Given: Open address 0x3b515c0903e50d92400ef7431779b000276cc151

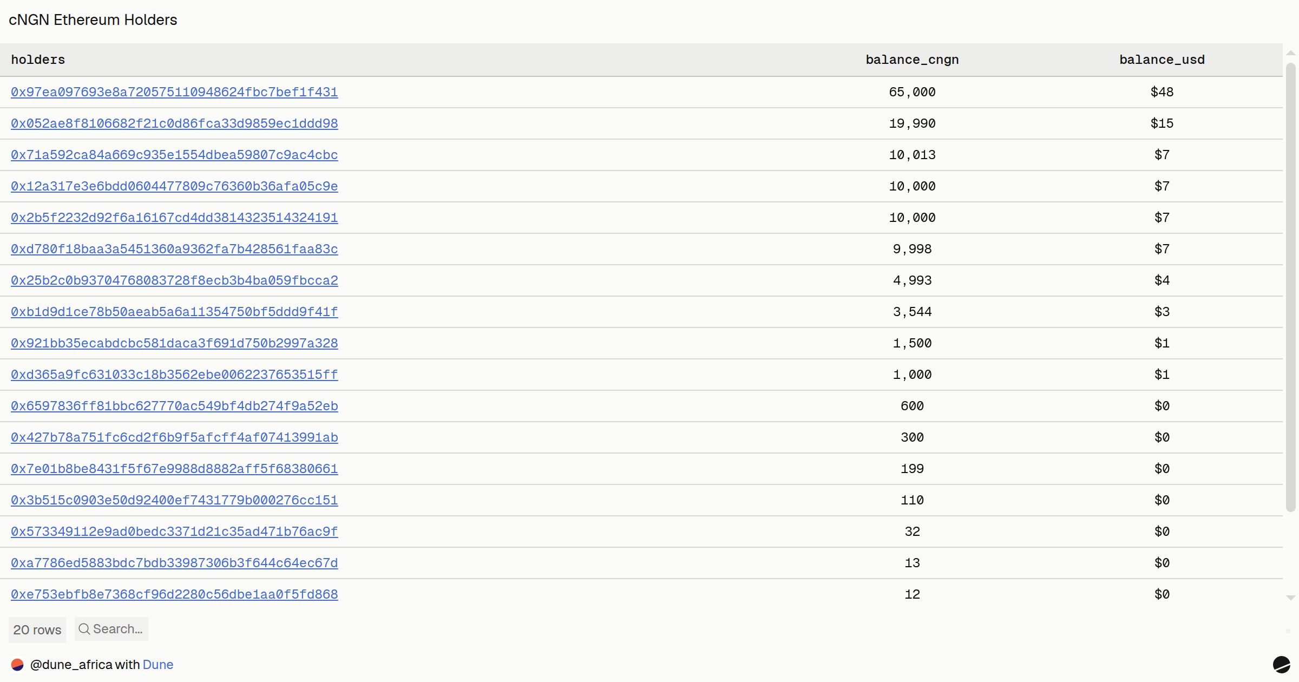Looking at the screenshot, I should pyautogui.click(x=174, y=500).
